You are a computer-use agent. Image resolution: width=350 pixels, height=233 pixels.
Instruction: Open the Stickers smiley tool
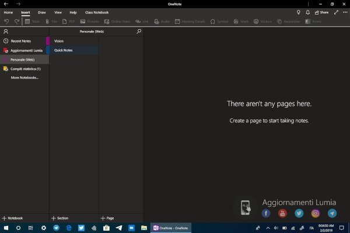tap(262, 22)
